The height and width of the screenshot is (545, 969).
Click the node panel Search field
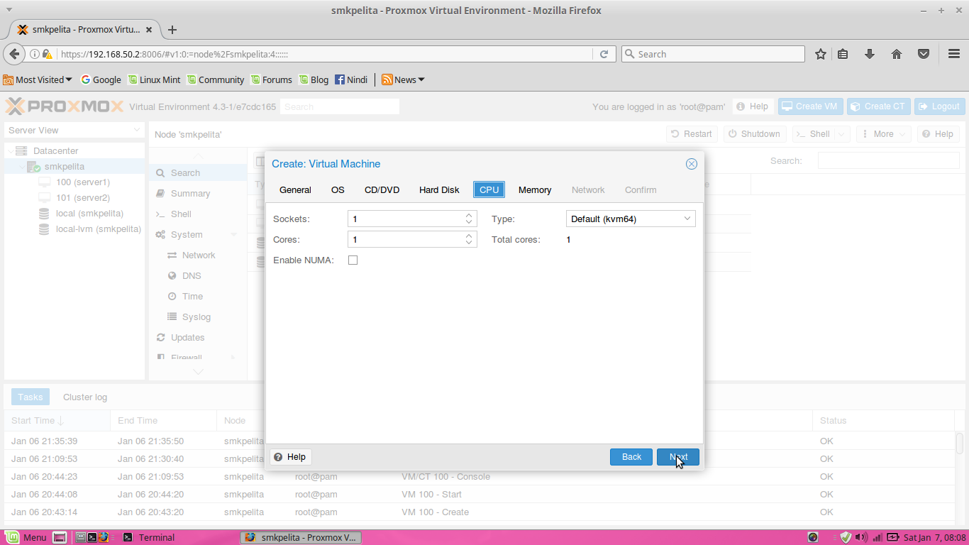(x=888, y=161)
